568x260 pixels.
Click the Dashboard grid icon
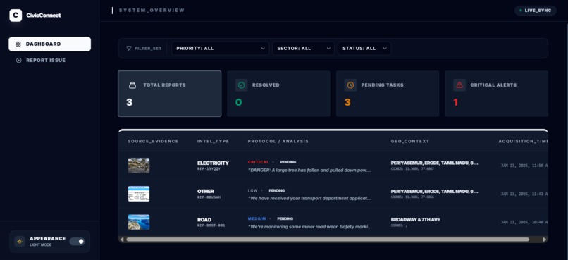click(x=18, y=44)
